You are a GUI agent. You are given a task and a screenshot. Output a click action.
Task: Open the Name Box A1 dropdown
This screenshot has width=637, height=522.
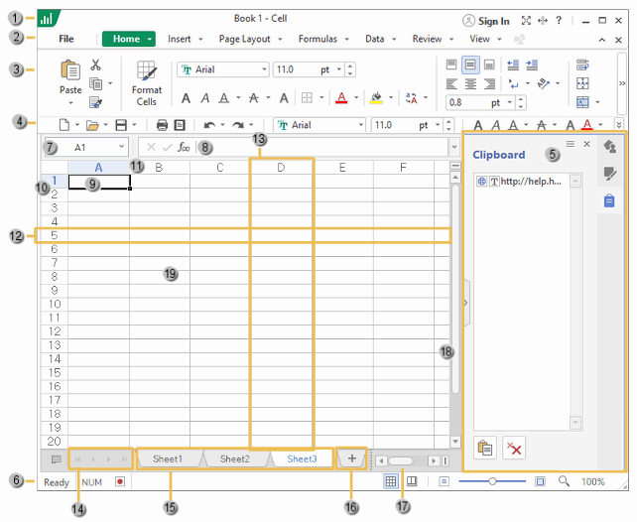coord(121,147)
